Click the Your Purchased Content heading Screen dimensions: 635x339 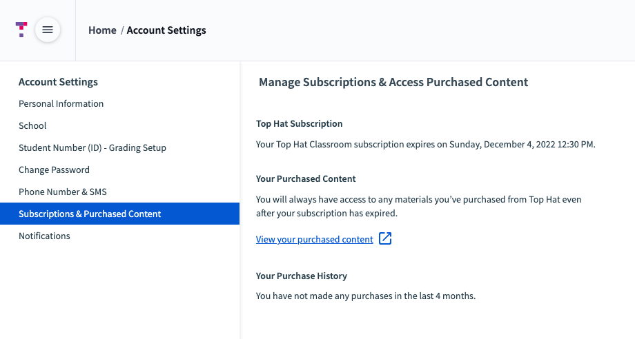coord(306,178)
